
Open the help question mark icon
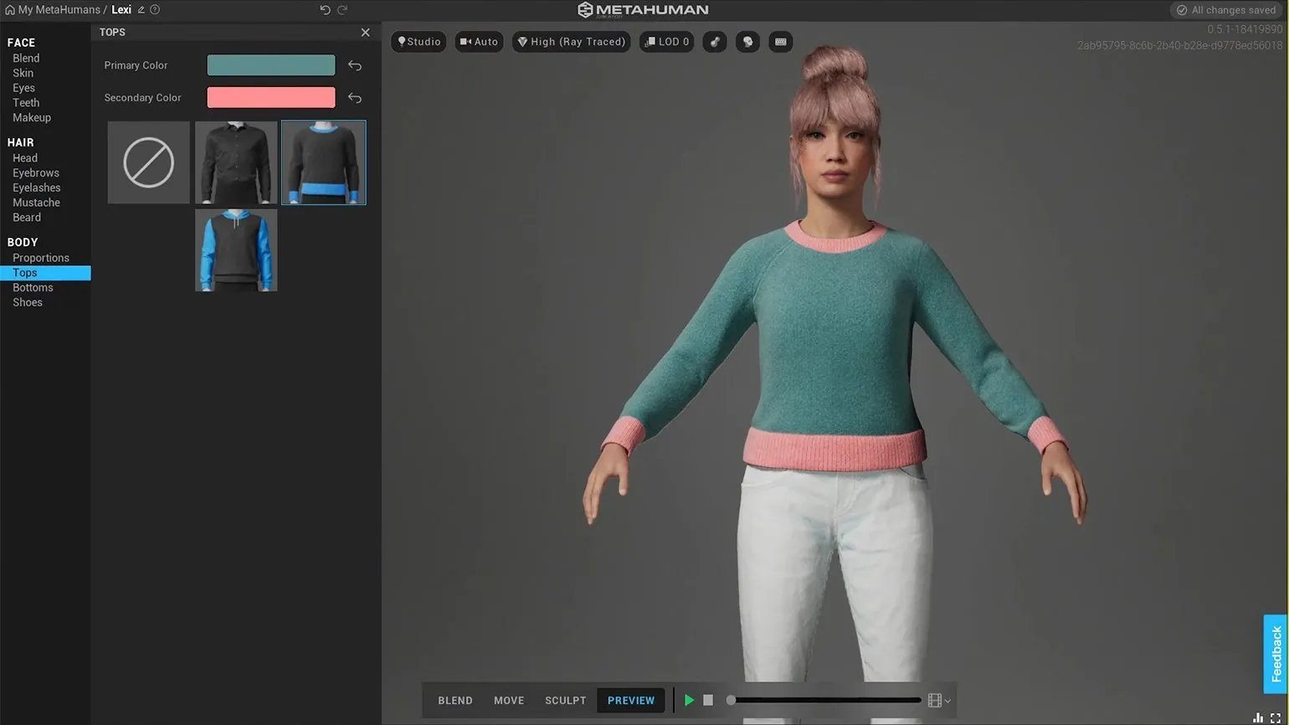tap(155, 10)
